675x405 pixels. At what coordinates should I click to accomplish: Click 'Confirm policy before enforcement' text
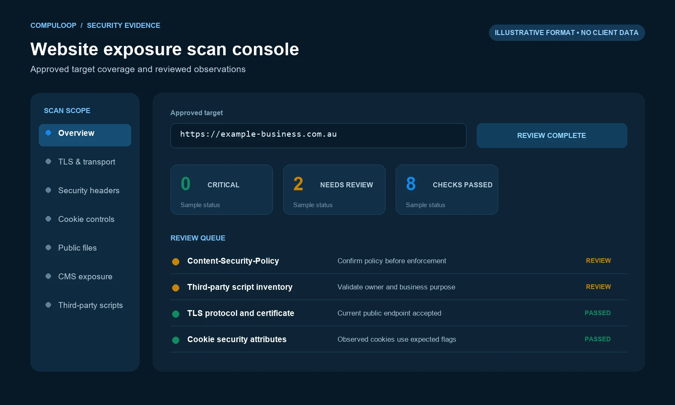391,261
